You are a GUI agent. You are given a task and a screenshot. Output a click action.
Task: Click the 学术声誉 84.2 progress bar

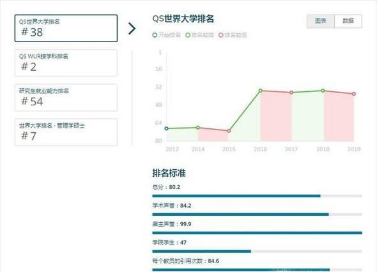(258, 215)
